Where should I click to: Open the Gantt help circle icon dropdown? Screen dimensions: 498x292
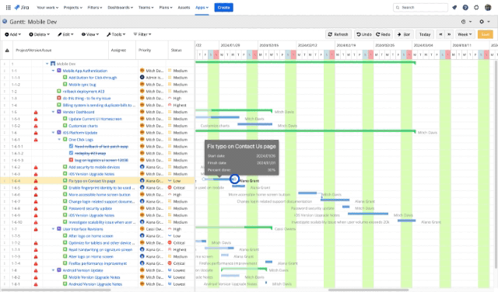click(x=466, y=22)
